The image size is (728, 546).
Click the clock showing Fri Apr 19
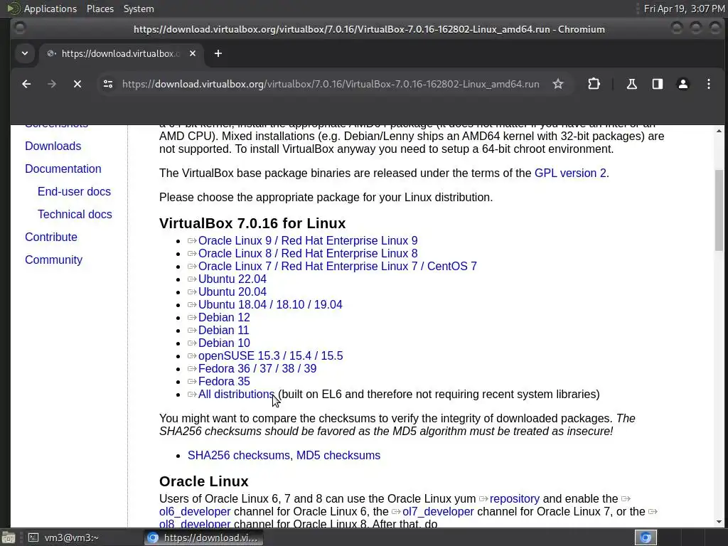tap(684, 9)
